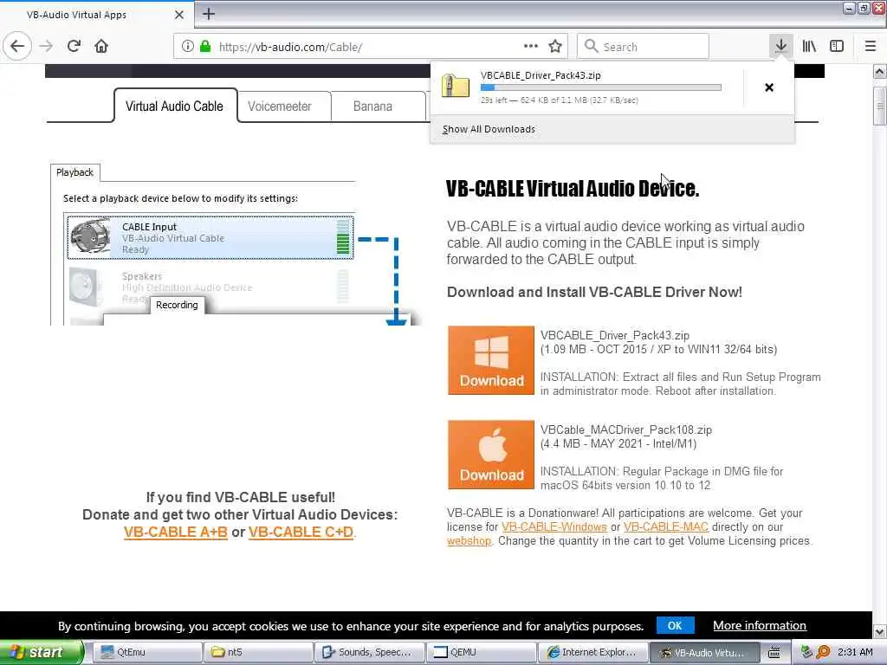Open the downloads arrow toolbar button

780,46
